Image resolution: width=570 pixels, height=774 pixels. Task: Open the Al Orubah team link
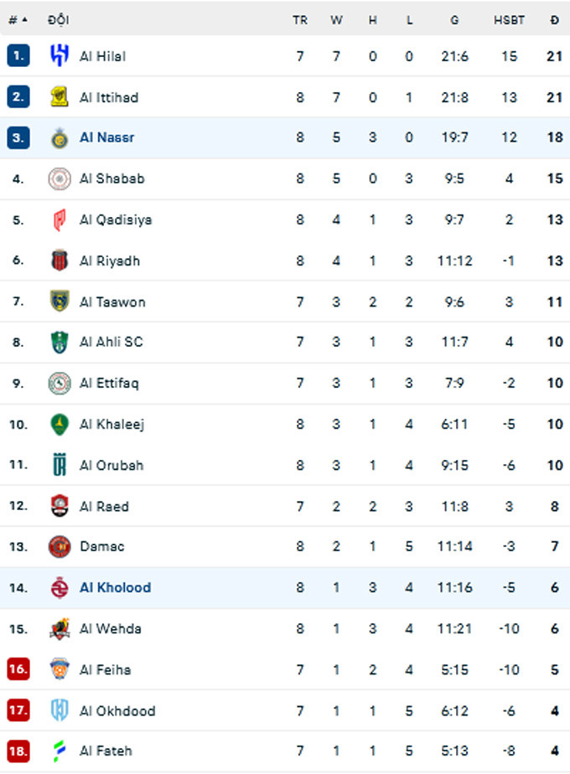tap(111, 465)
